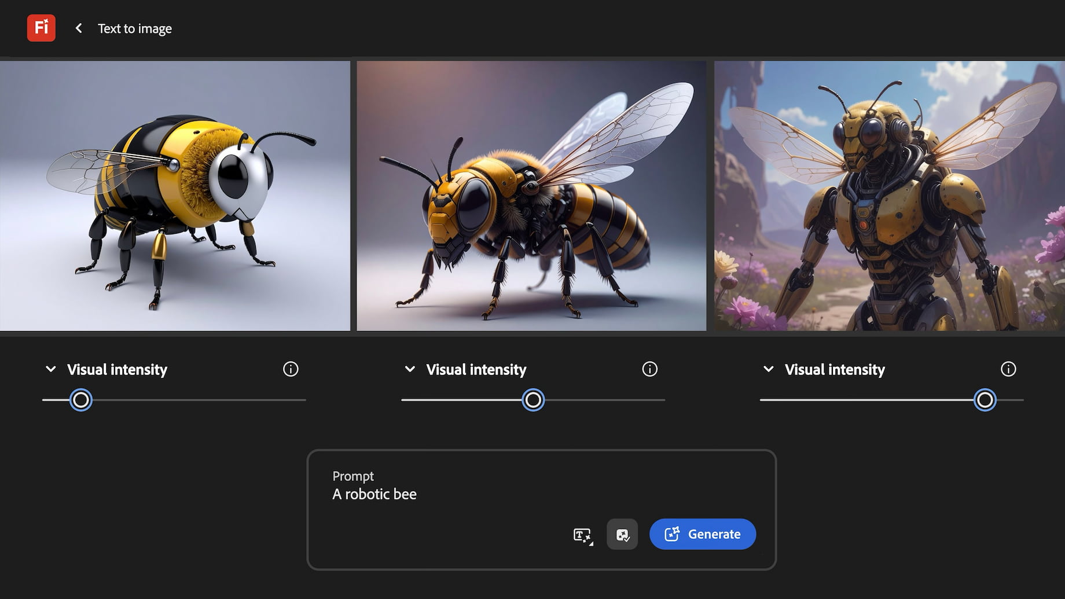Click the Text to image title
Image resolution: width=1065 pixels, height=599 pixels.
click(135, 28)
